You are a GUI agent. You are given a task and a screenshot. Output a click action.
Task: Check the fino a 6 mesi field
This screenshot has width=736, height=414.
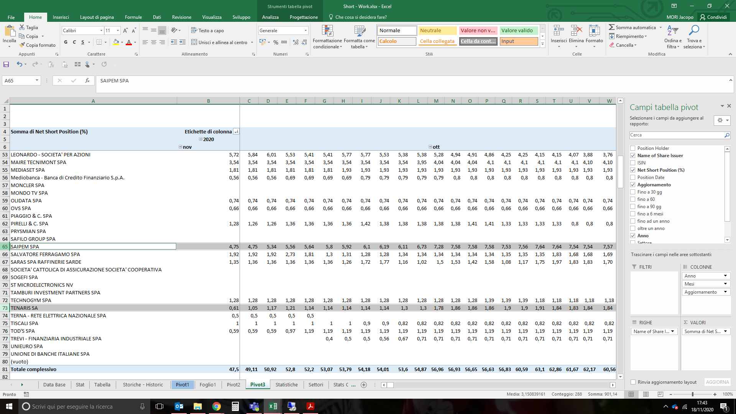pos(633,214)
